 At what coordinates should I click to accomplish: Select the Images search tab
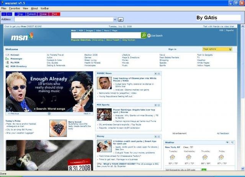coord(90,31)
